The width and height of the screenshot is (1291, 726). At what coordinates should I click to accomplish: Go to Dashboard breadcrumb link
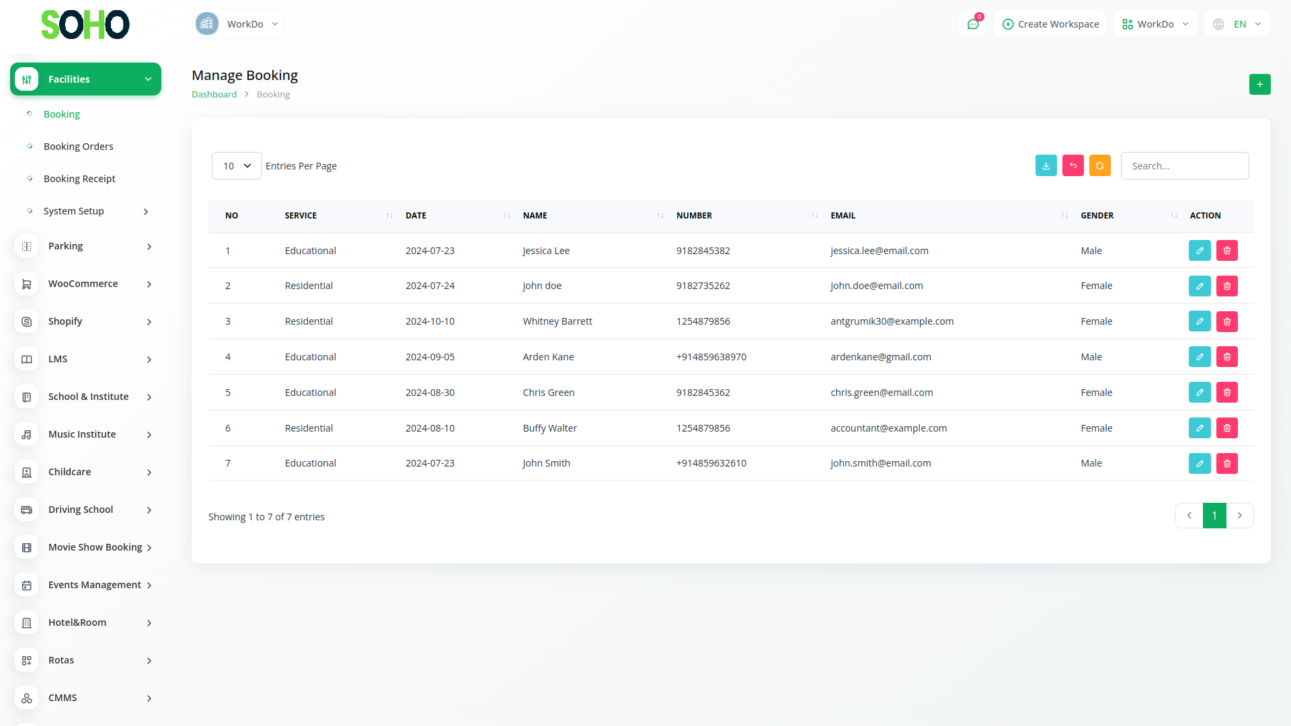tap(214, 94)
